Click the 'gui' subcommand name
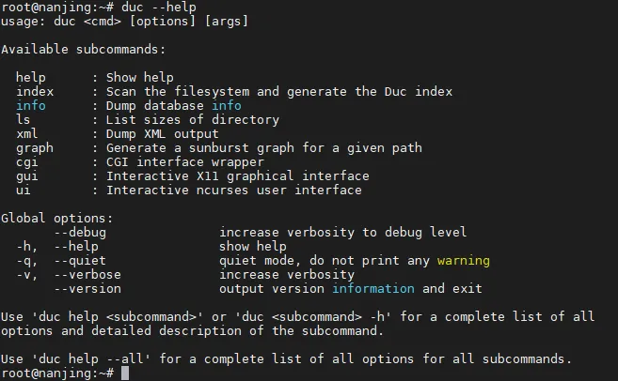The height and width of the screenshot is (381, 618). (27, 176)
